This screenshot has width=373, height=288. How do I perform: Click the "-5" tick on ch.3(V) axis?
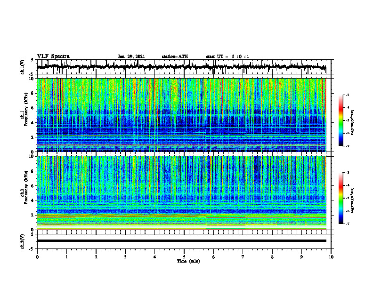pos(32,249)
